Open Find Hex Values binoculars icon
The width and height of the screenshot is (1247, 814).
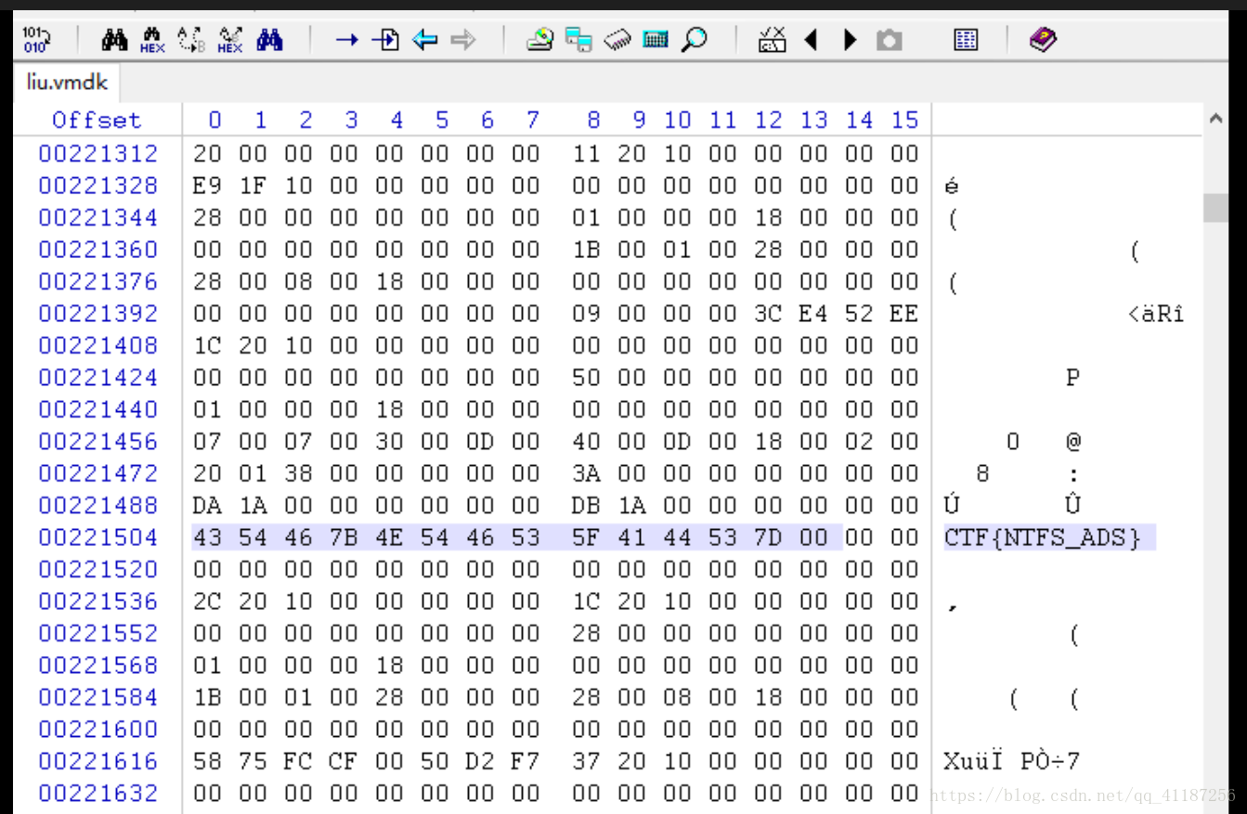tap(152, 40)
